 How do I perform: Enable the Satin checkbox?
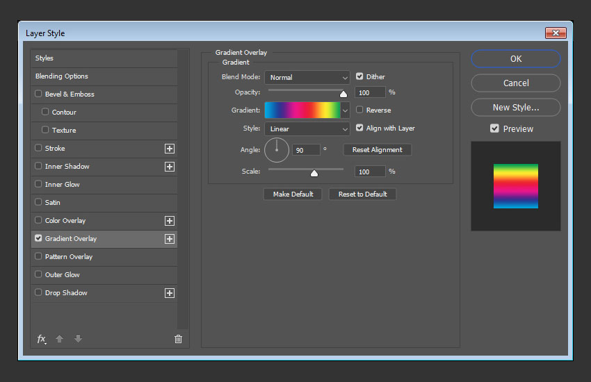pos(38,201)
